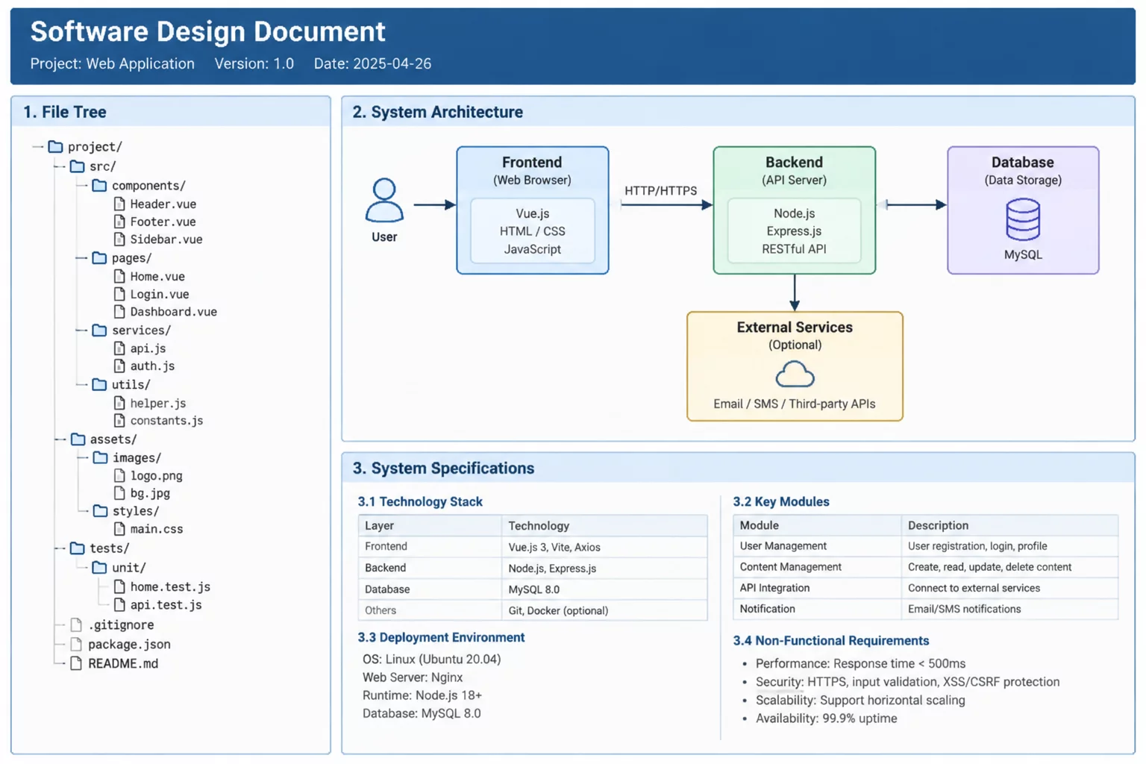
Task: Click the folder icon next to src/
Action: 77,166
